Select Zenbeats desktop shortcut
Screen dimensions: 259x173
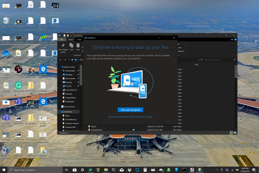click(18, 71)
